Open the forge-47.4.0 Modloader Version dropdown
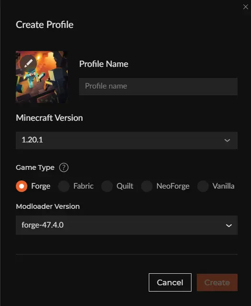Image resolution: width=251 pixels, height=306 pixels. (127, 225)
